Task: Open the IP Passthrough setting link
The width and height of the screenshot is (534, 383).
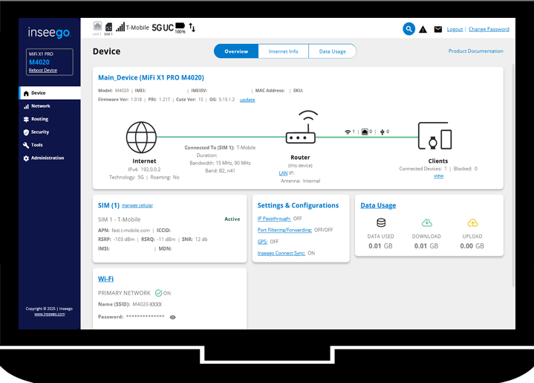Action: (274, 219)
